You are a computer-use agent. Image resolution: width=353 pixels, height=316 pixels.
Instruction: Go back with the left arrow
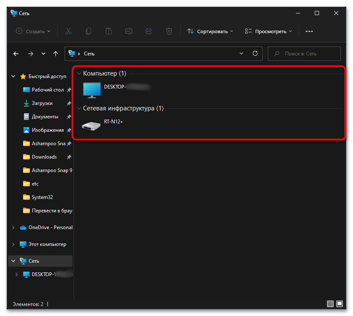click(16, 54)
